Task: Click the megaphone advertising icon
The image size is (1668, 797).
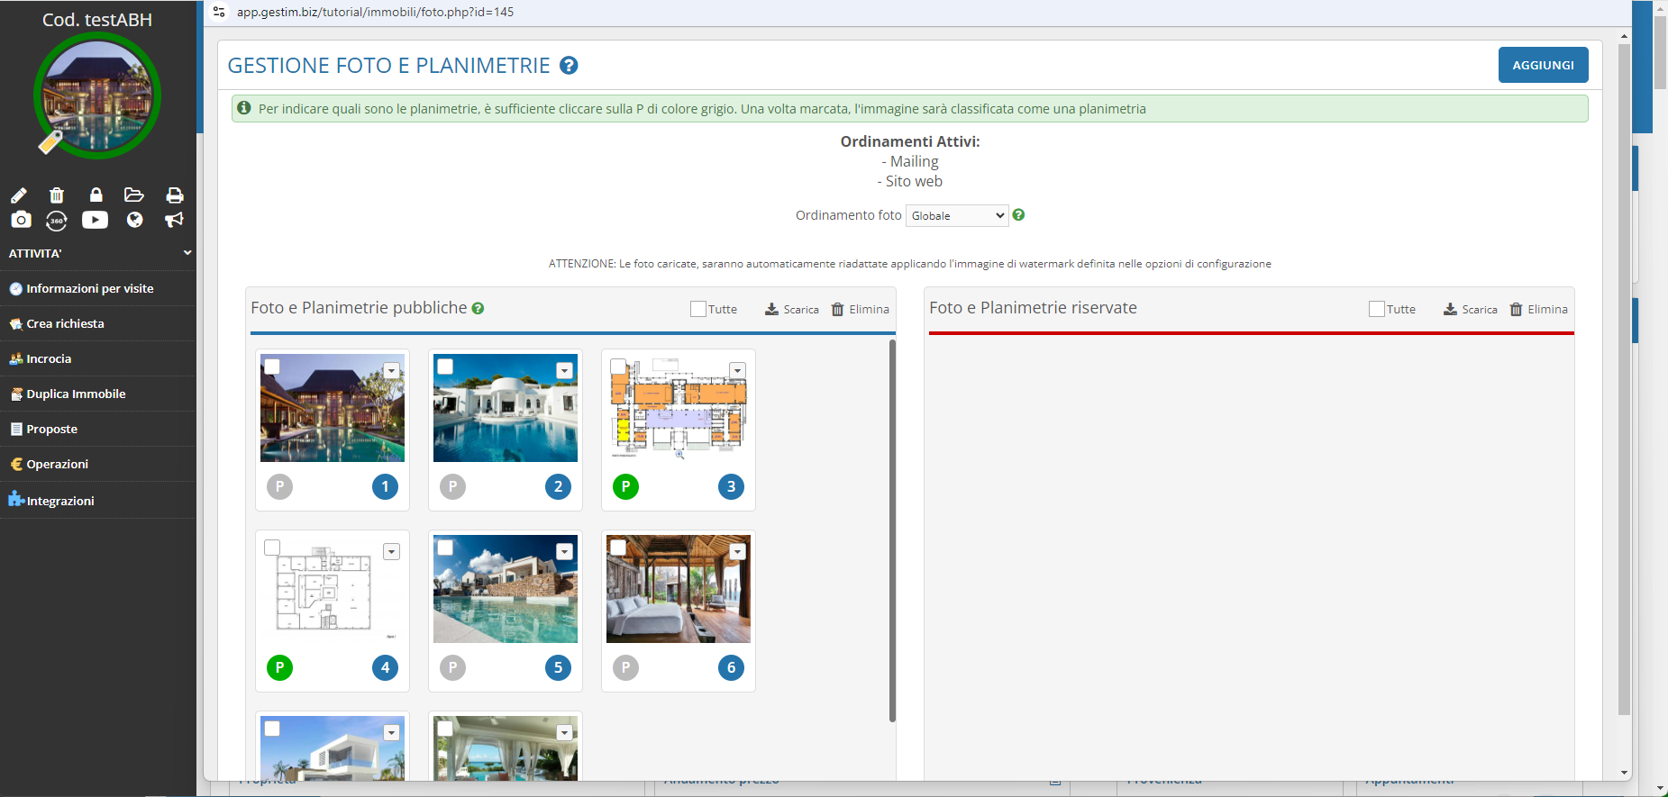Action: coord(174,221)
